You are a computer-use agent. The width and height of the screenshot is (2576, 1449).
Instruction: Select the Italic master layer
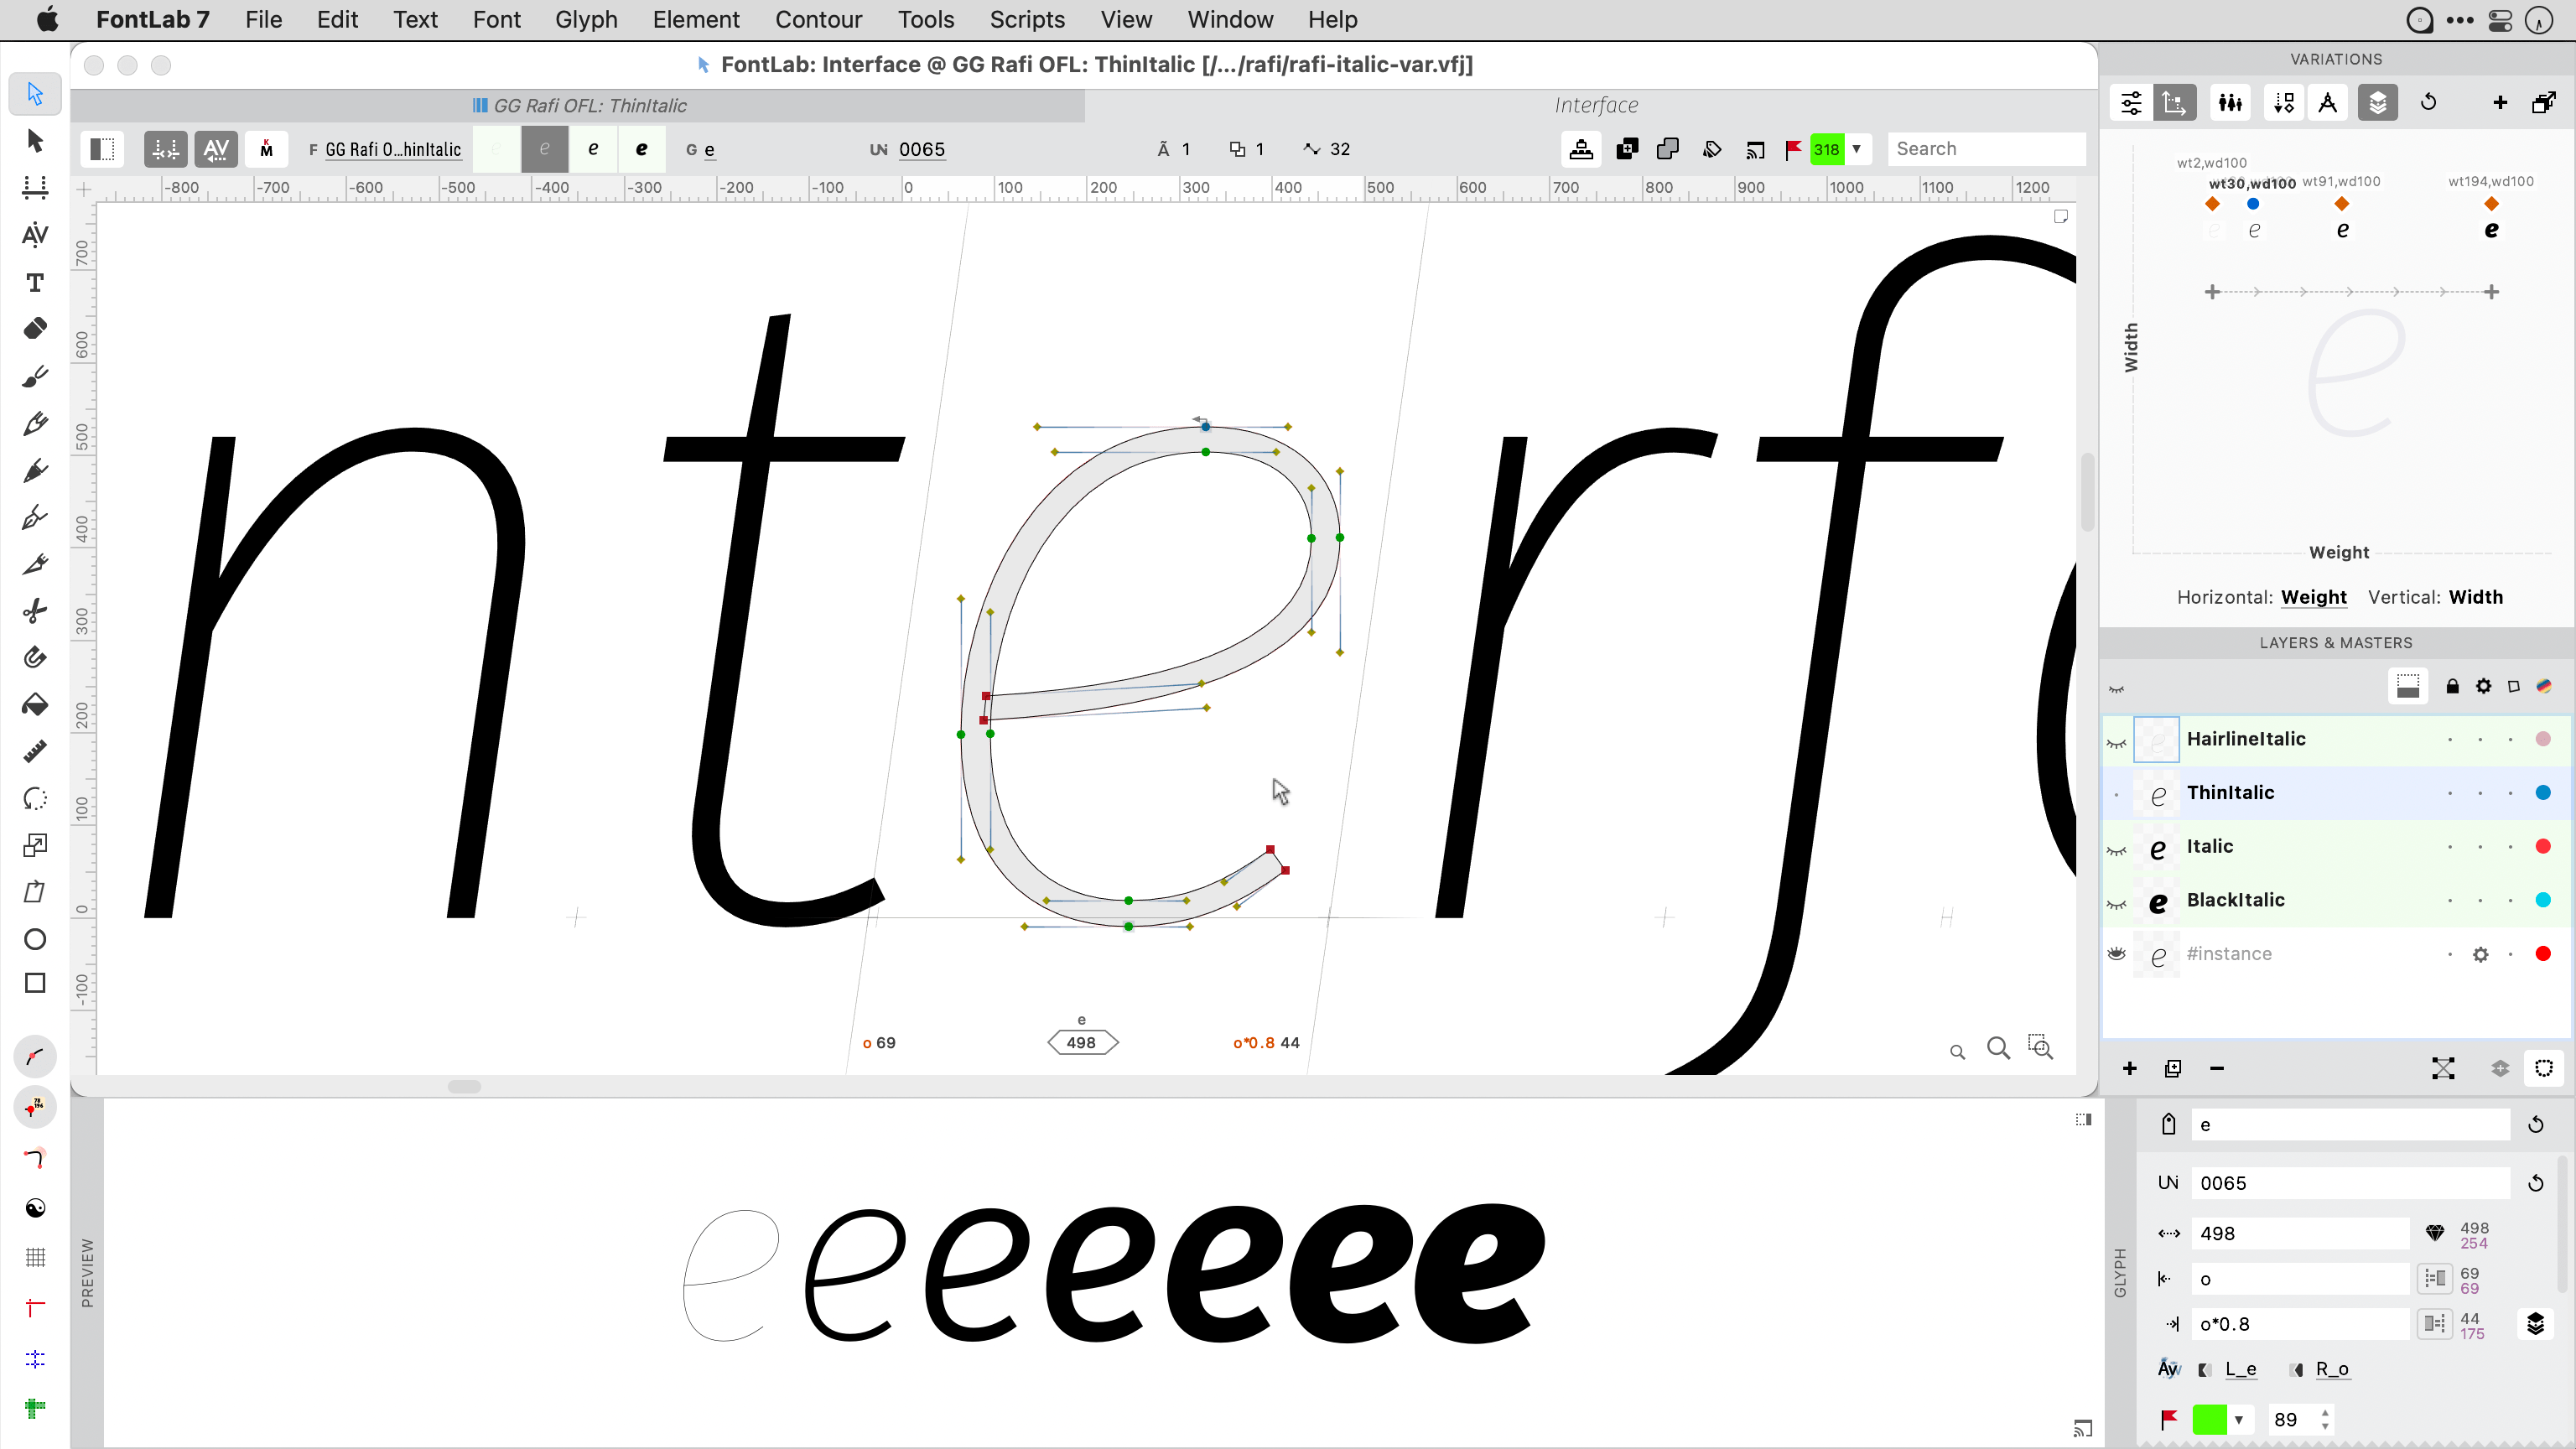coord(2336,848)
